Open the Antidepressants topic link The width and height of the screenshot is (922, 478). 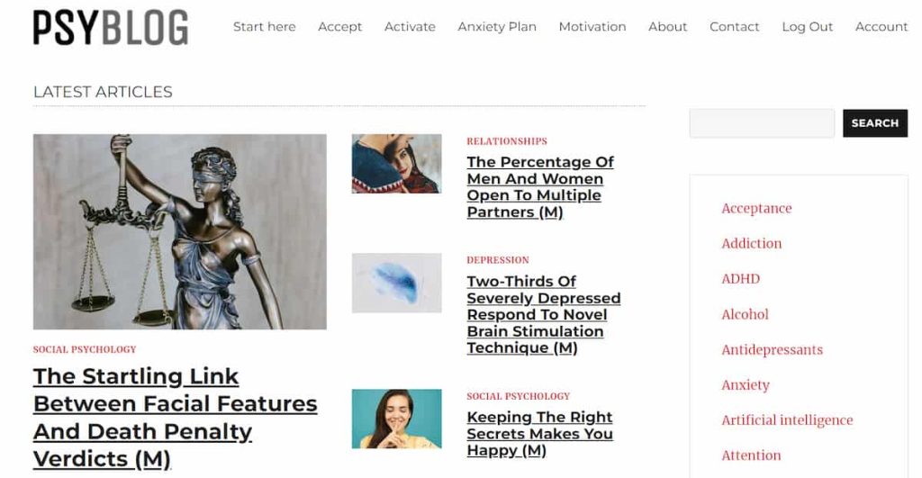[772, 349]
